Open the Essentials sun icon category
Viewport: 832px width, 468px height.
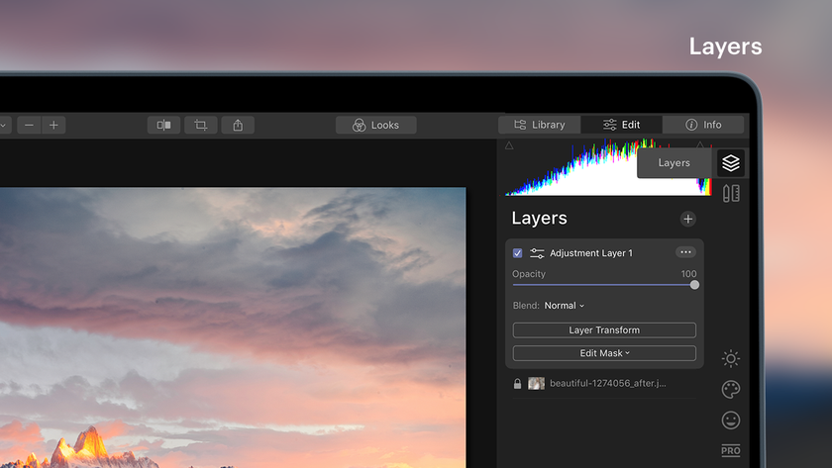(731, 359)
